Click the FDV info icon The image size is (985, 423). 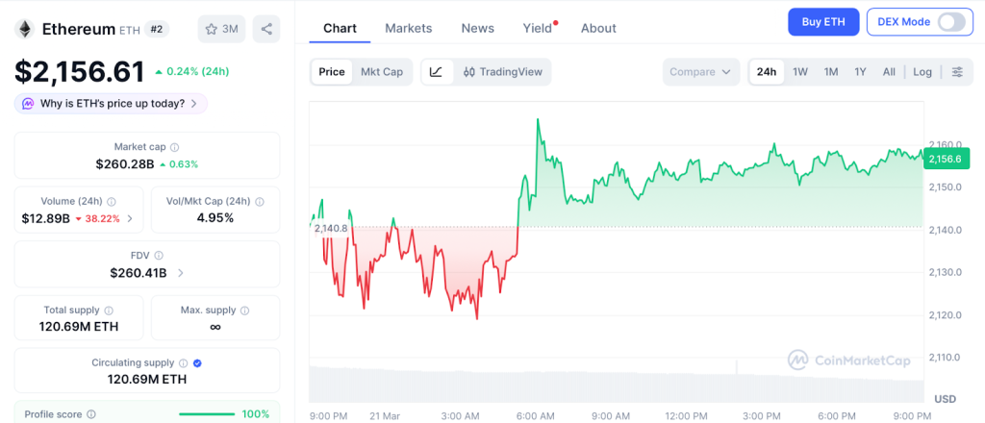click(x=159, y=256)
